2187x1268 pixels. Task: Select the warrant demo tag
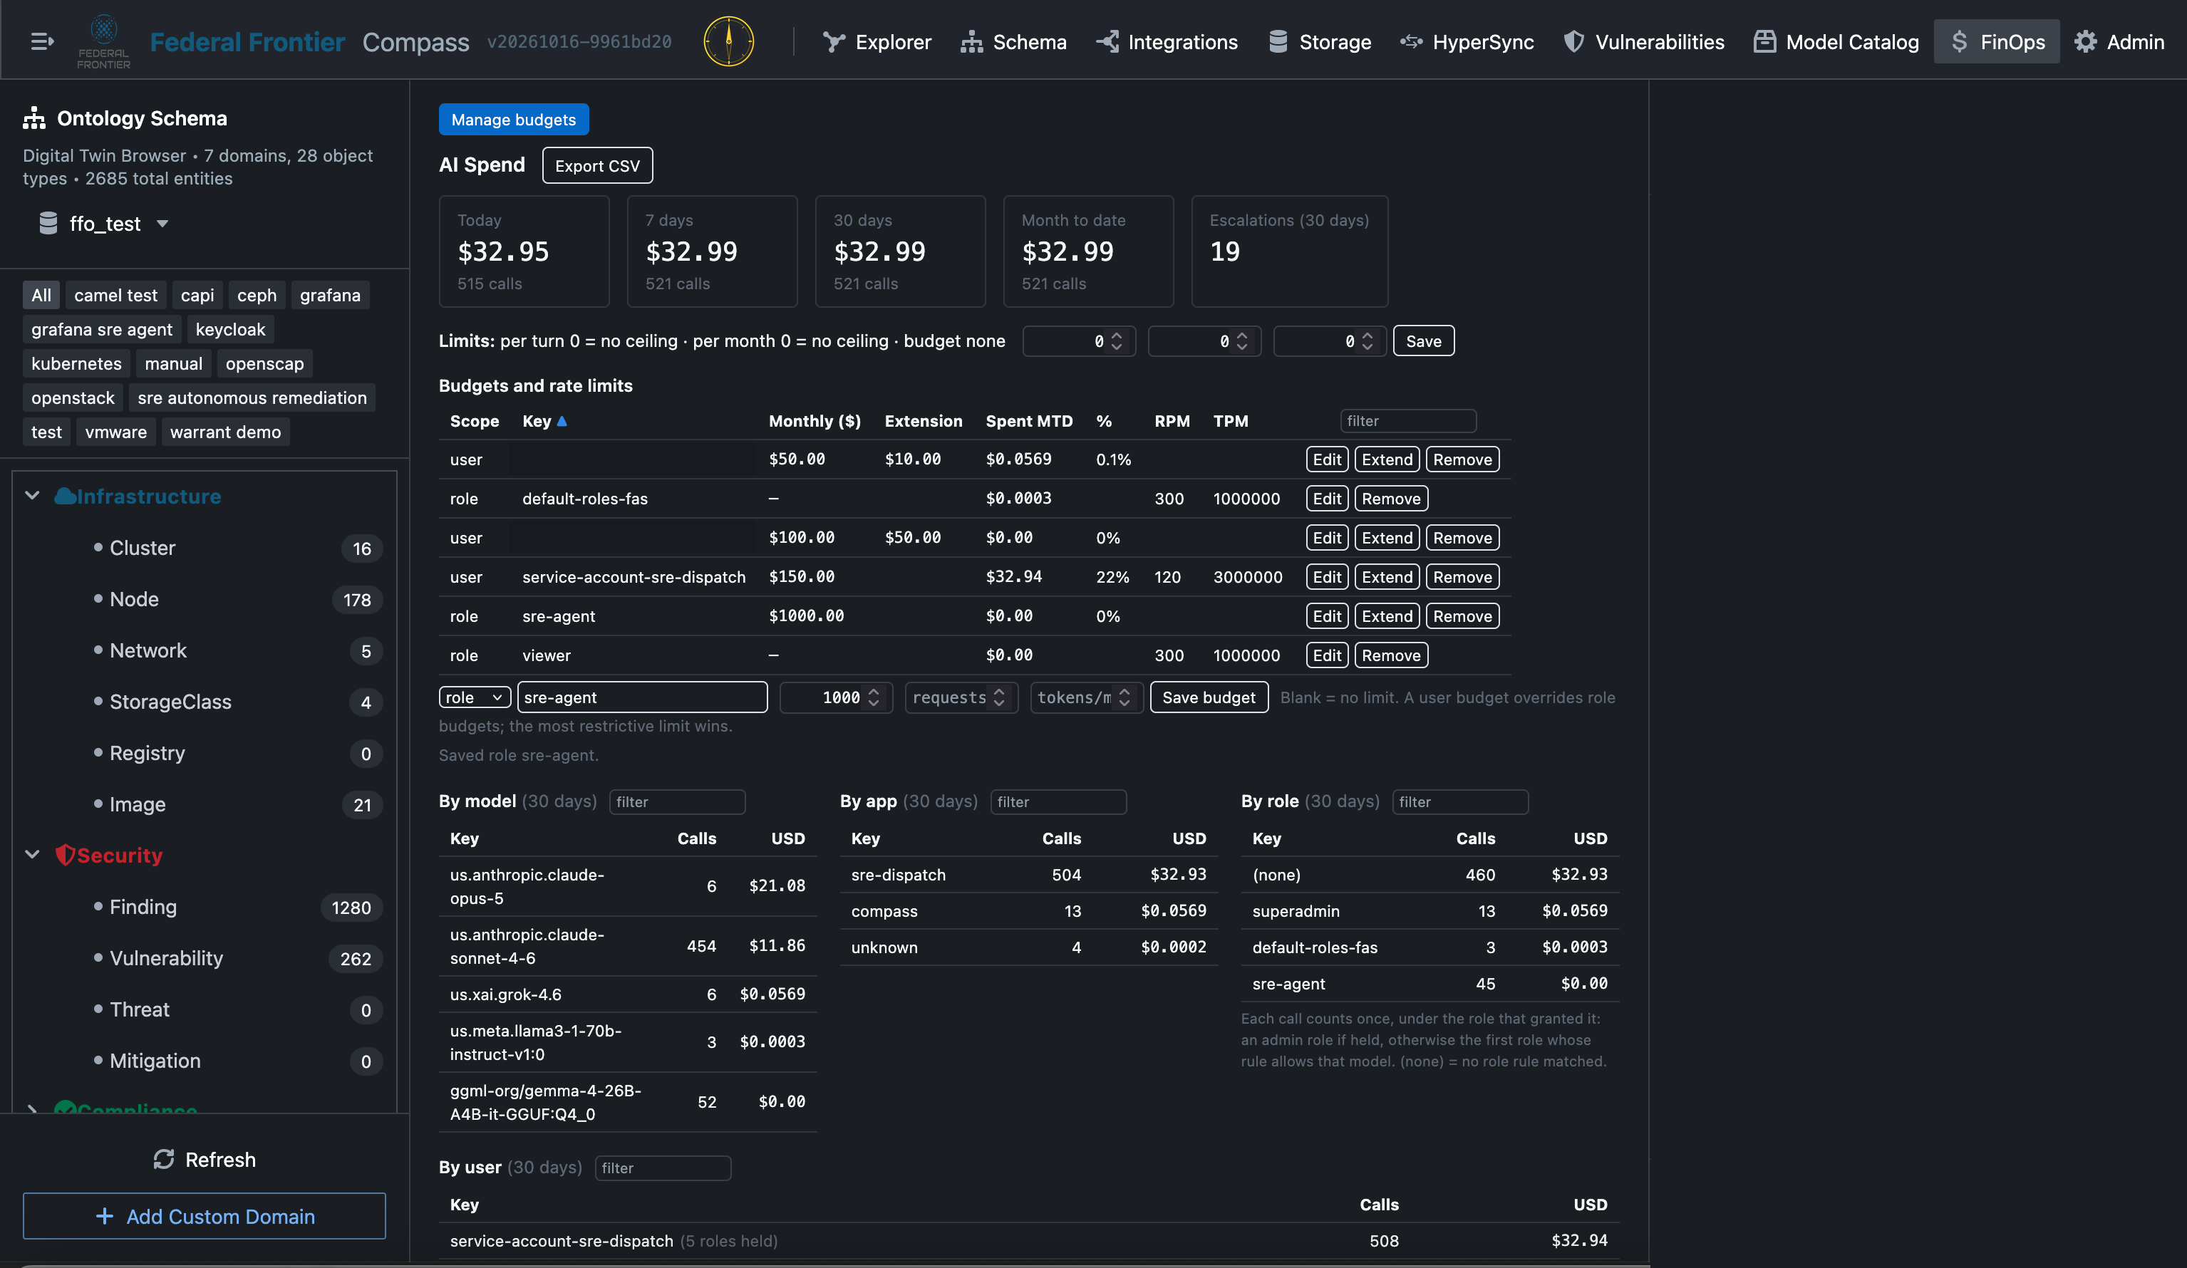(x=226, y=432)
